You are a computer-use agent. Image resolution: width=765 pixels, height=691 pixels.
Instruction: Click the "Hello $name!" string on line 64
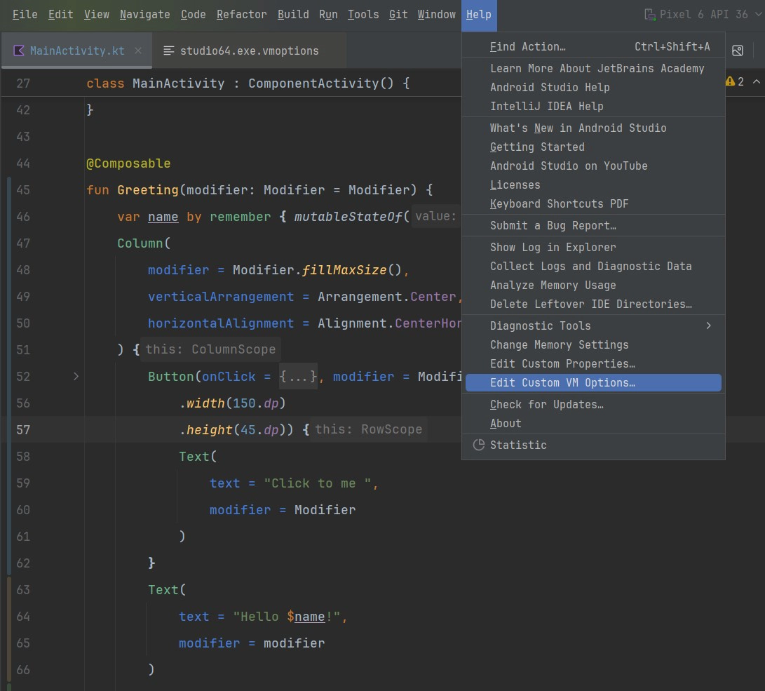coord(286,617)
